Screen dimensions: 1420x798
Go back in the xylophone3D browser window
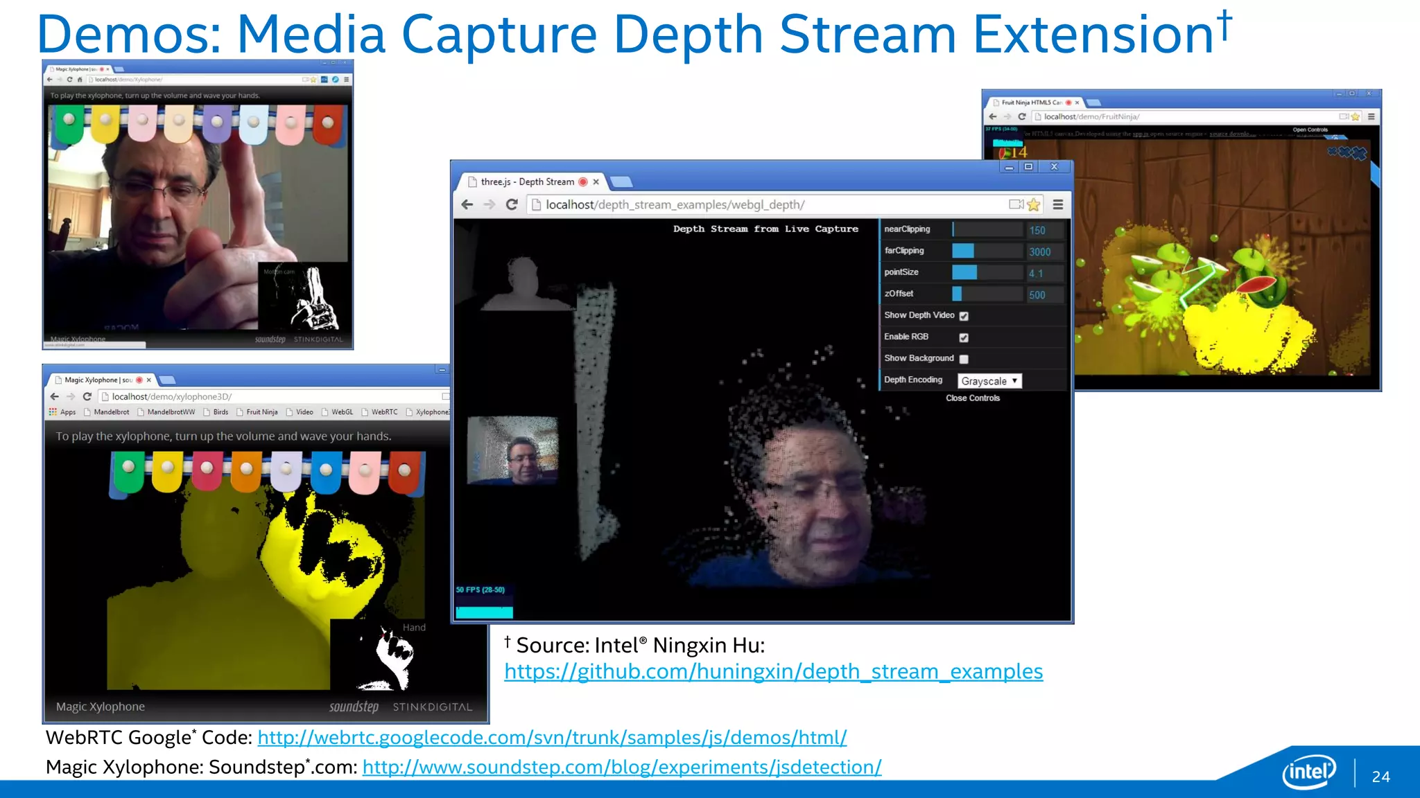[x=54, y=396]
